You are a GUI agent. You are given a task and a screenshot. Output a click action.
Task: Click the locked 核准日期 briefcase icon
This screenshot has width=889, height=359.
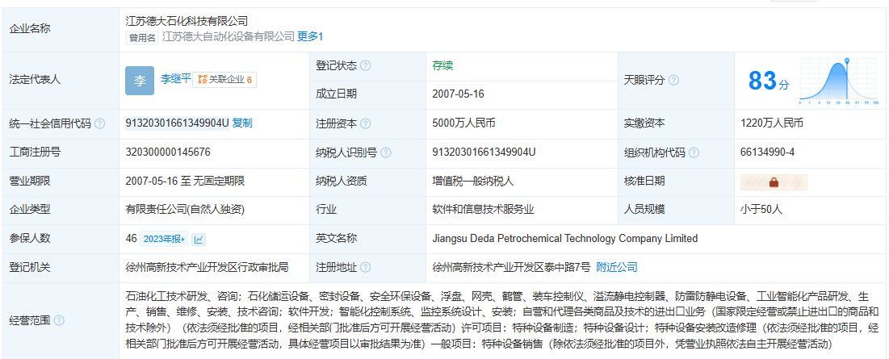(774, 182)
